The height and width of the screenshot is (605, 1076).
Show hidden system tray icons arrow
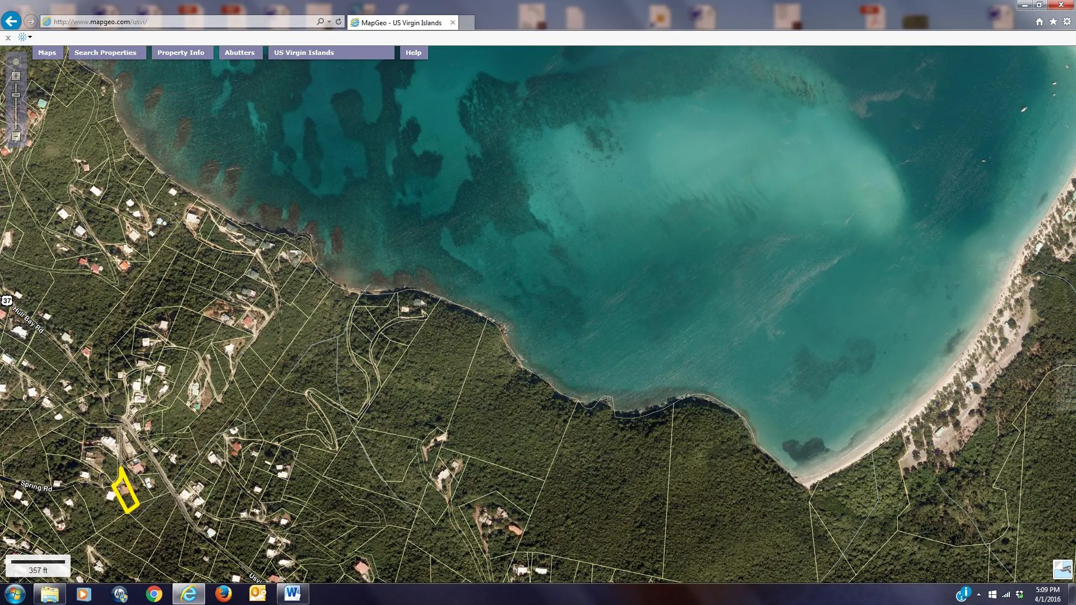click(x=978, y=594)
